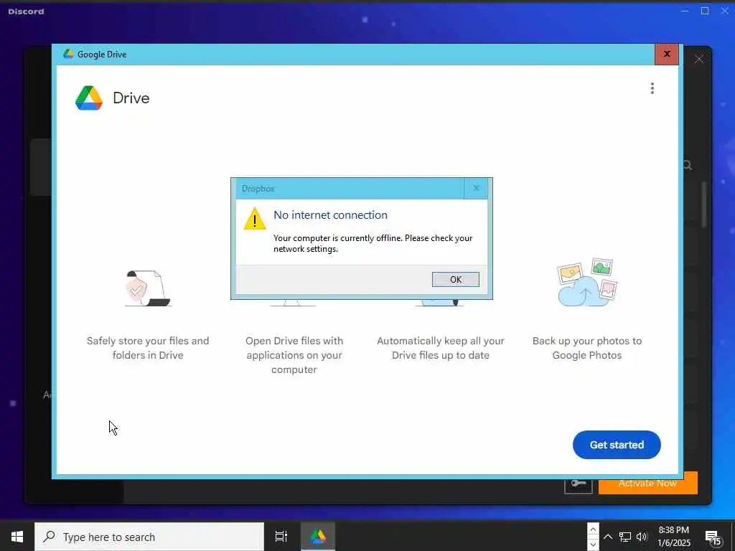Maximize the Discord window

pyautogui.click(x=705, y=11)
